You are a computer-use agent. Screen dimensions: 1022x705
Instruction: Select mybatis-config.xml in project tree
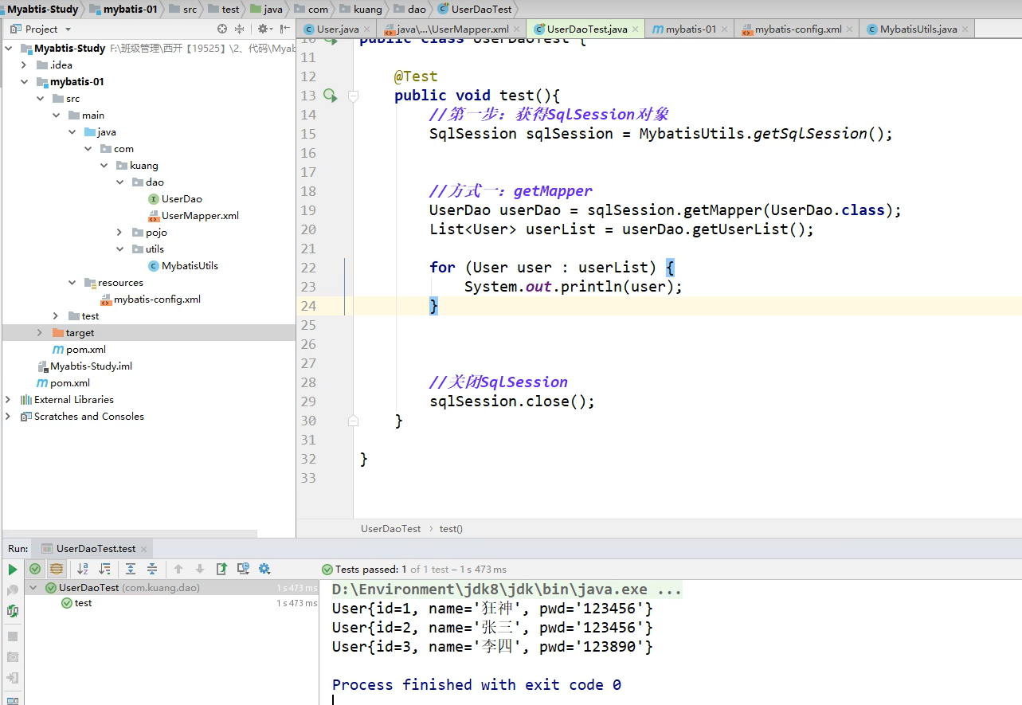click(150, 299)
